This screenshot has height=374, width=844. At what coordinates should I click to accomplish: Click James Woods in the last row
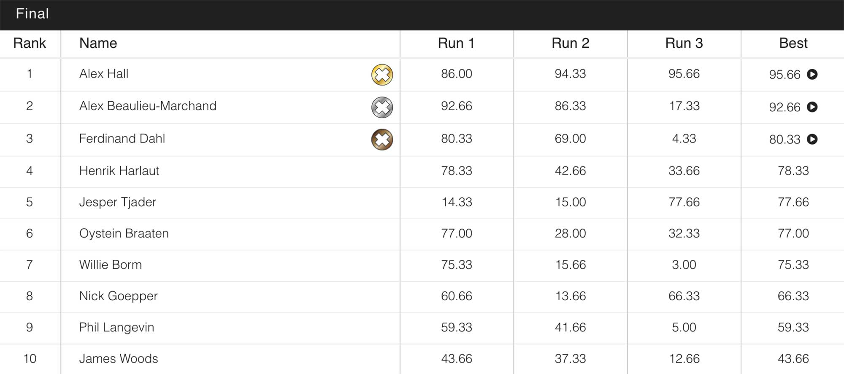119,358
